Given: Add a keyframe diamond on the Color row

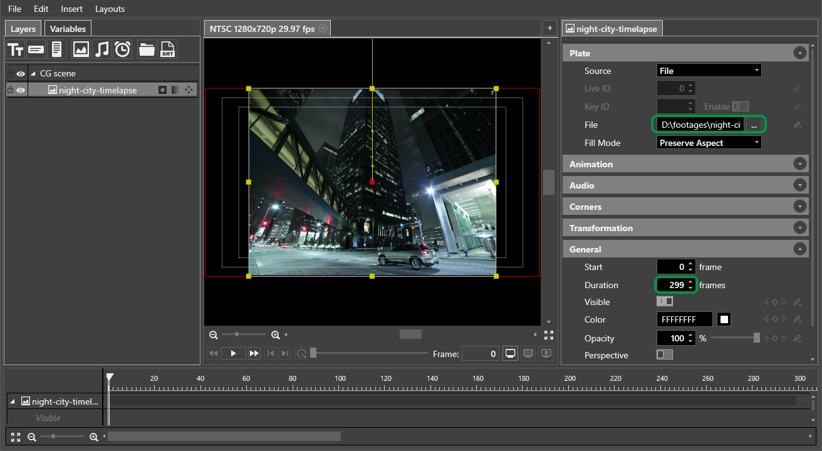Looking at the screenshot, I should (x=775, y=319).
